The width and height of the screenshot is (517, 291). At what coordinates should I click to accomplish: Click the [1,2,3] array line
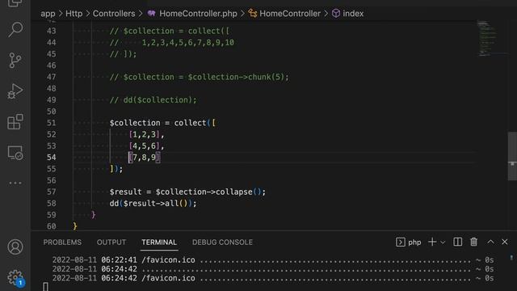tap(146, 135)
